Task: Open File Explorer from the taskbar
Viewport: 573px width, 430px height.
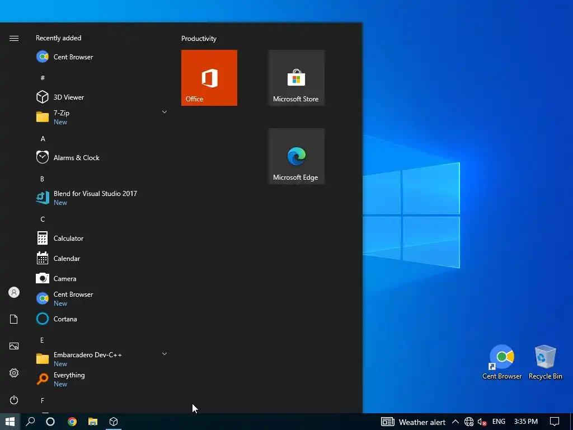Action: pyautogui.click(x=93, y=422)
